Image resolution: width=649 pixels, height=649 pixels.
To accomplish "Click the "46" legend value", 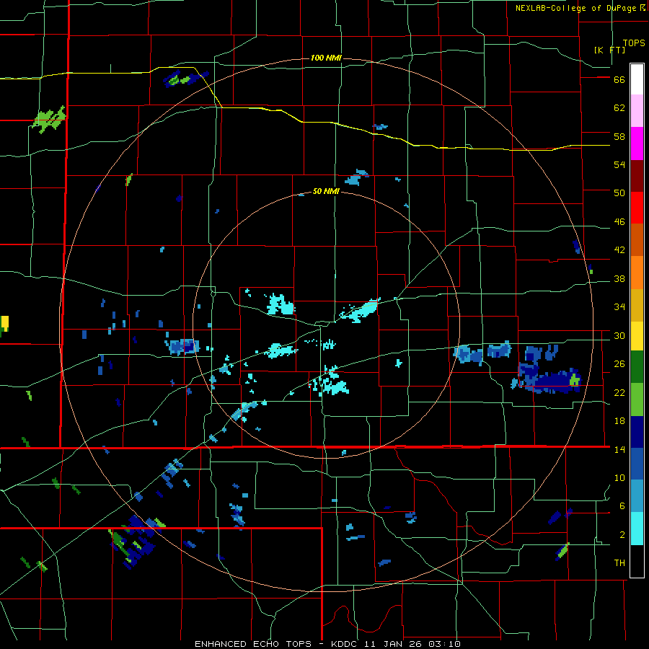I will click(x=619, y=222).
